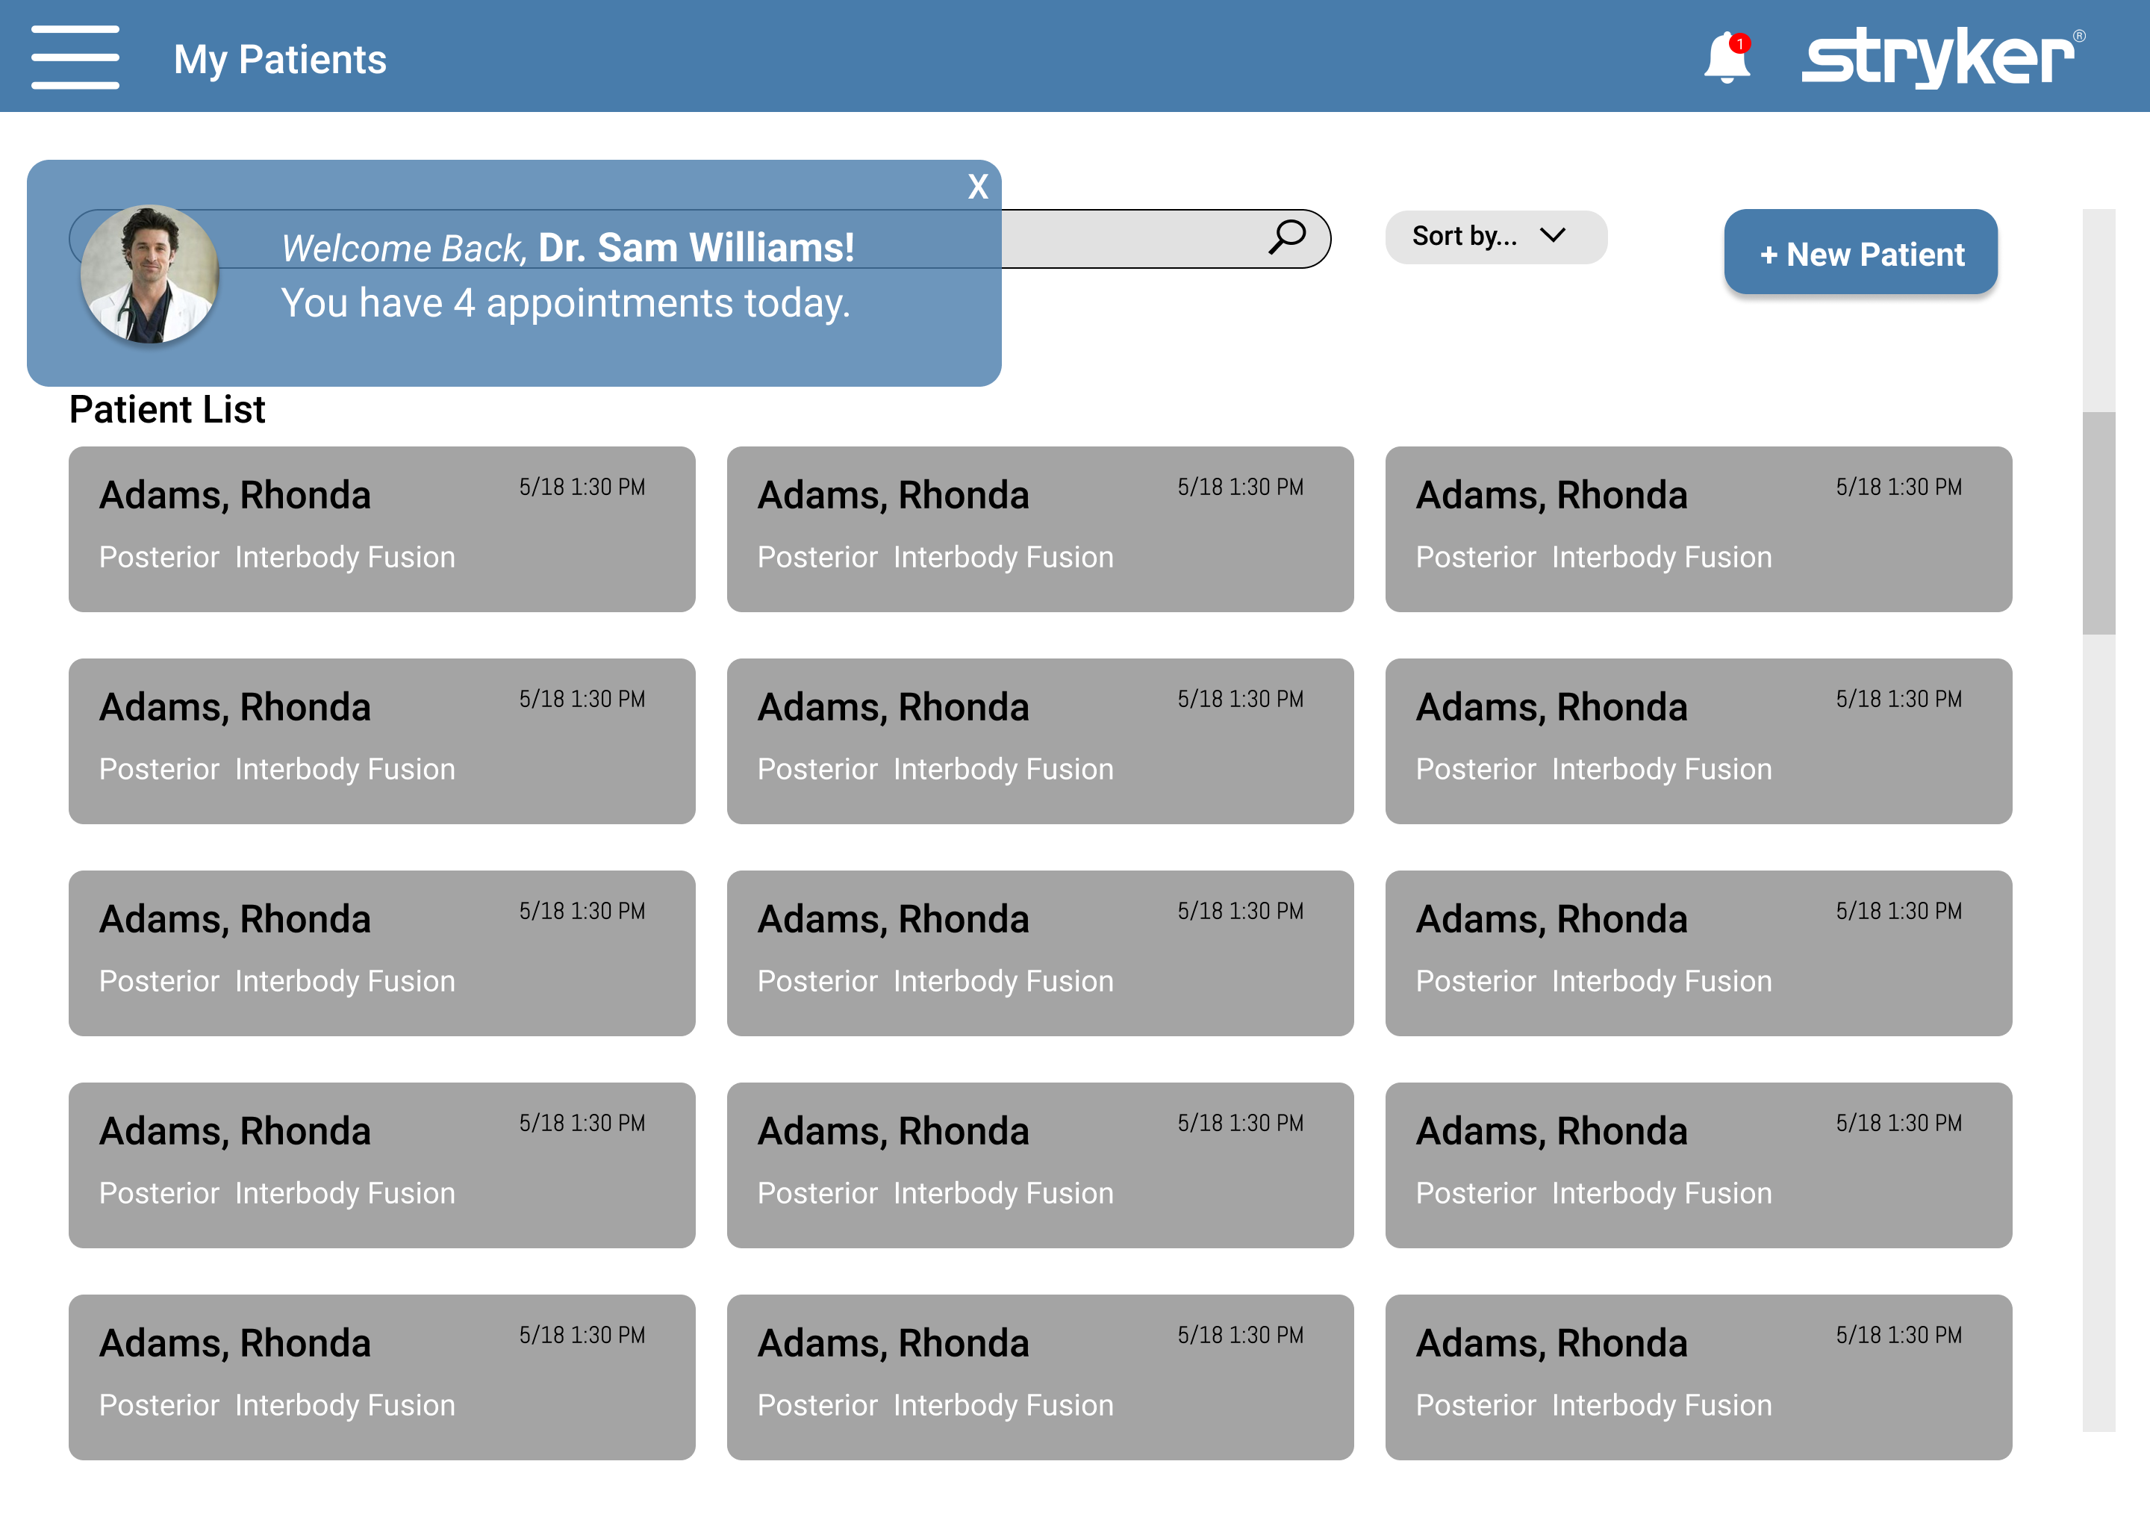Open bottom-row middle patient card
The height and width of the screenshot is (1529, 2150).
1040,1377
